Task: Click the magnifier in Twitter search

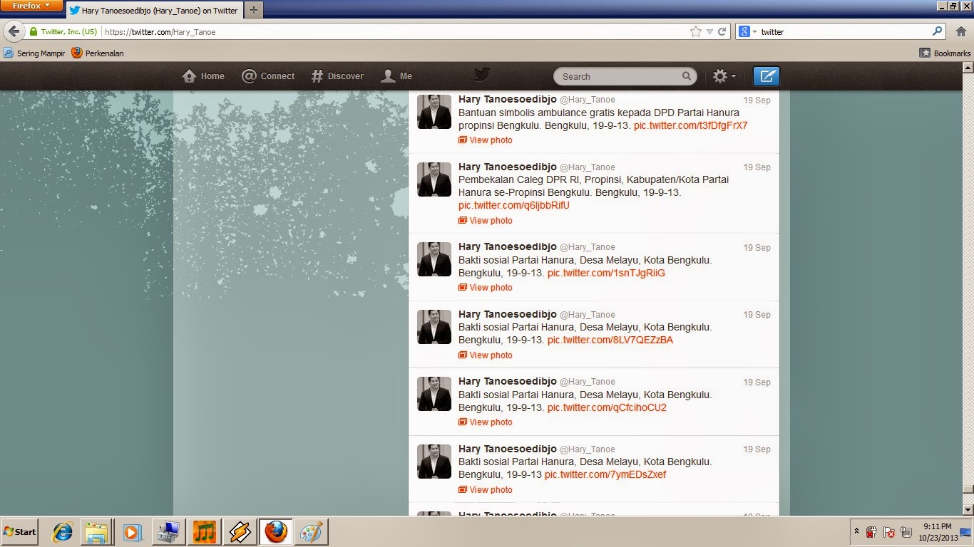Action: tap(687, 76)
